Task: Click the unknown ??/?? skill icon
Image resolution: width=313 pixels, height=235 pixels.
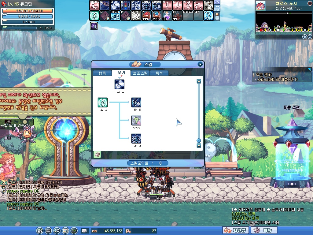Action: tap(136, 120)
